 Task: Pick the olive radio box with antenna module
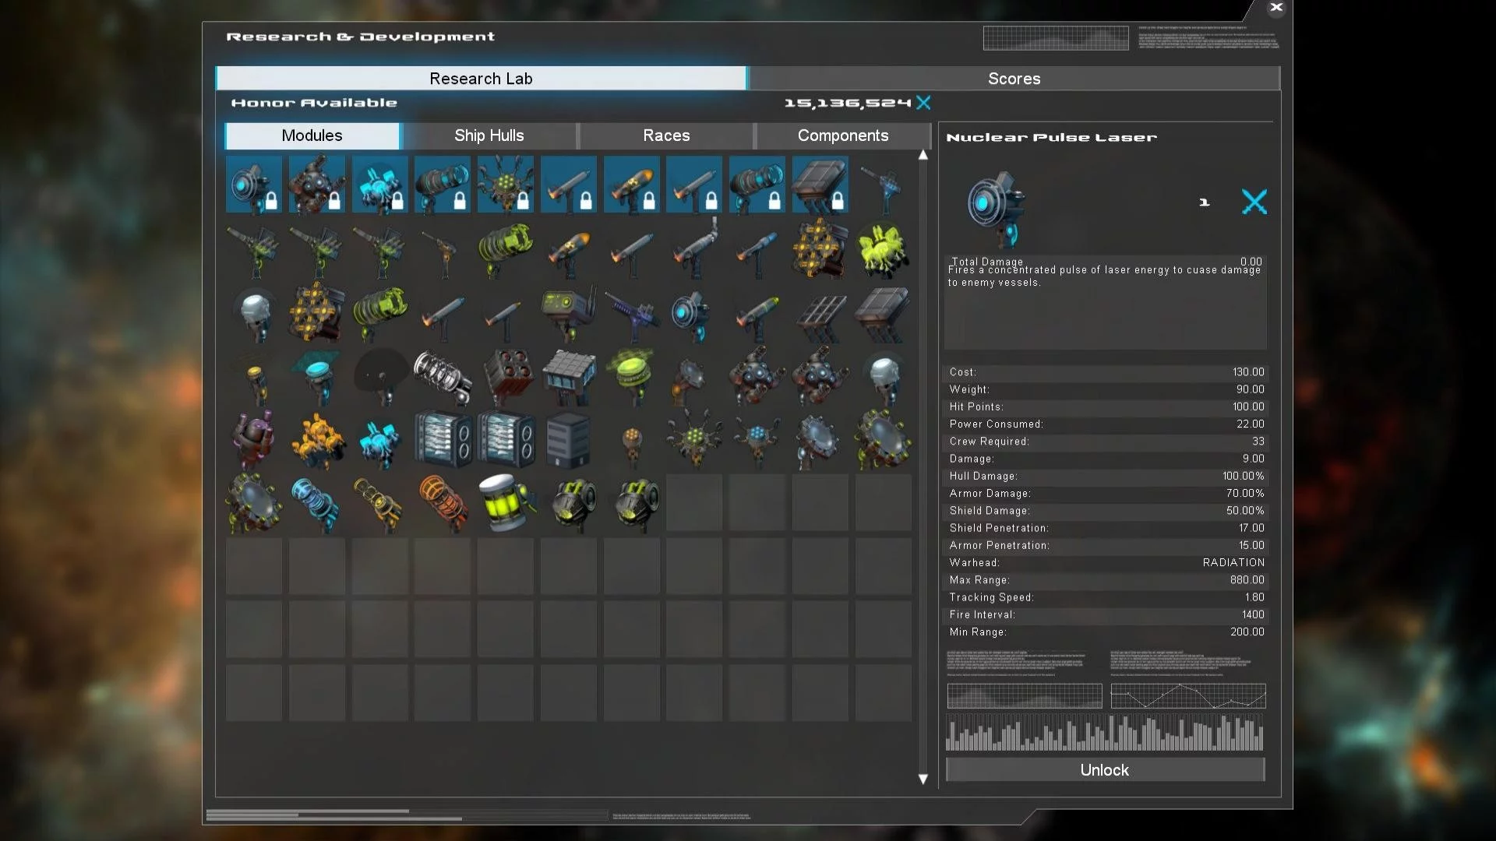pyautogui.click(x=568, y=312)
